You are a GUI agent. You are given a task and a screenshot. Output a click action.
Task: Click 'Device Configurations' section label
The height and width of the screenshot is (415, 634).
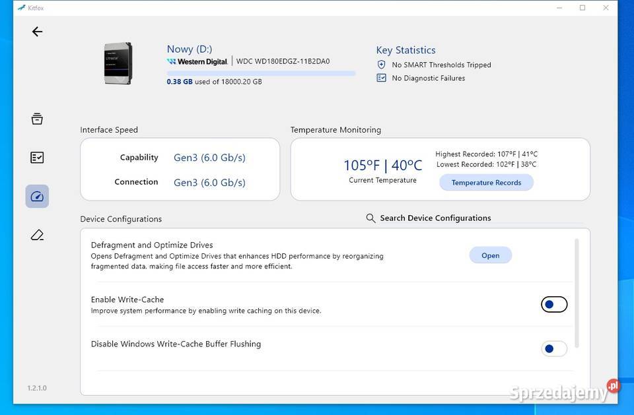pos(121,219)
